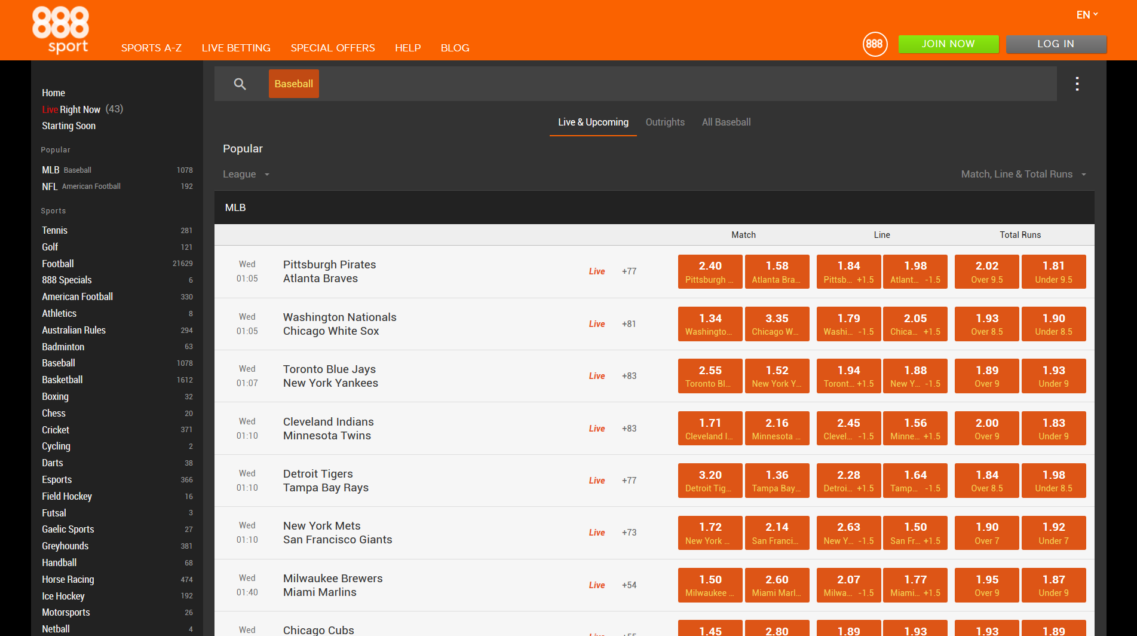Switch to the All Baseball tab
1137x636 pixels.
coord(726,123)
